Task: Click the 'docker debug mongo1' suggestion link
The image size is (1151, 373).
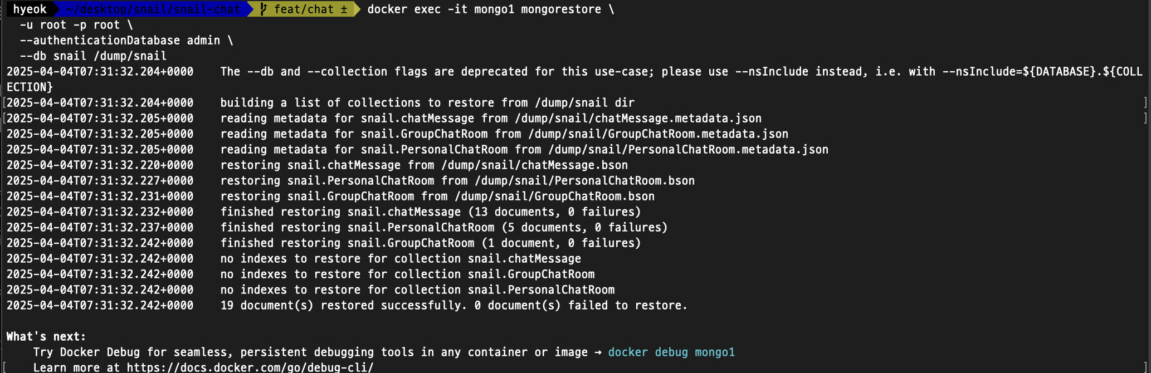Action: (671, 352)
